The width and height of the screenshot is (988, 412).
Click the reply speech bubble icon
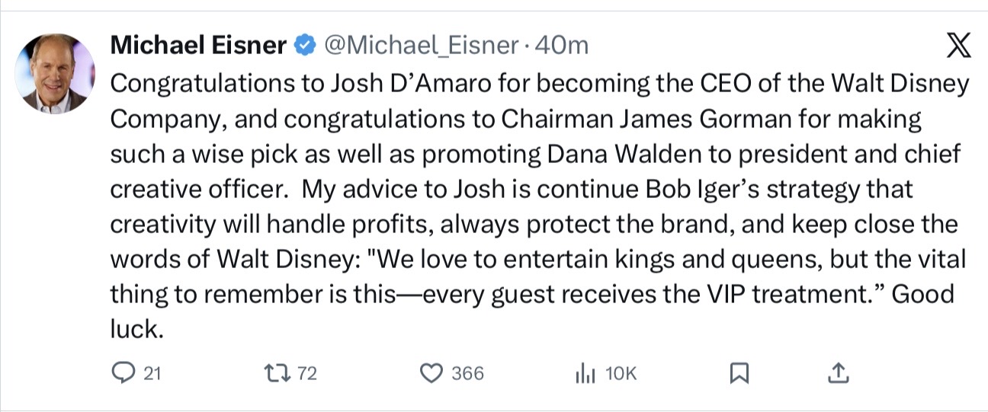123,372
